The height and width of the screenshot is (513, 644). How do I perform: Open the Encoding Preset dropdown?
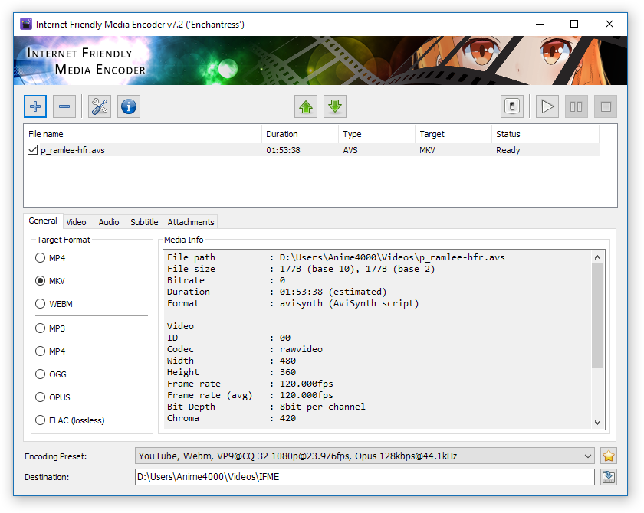[x=587, y=456]
